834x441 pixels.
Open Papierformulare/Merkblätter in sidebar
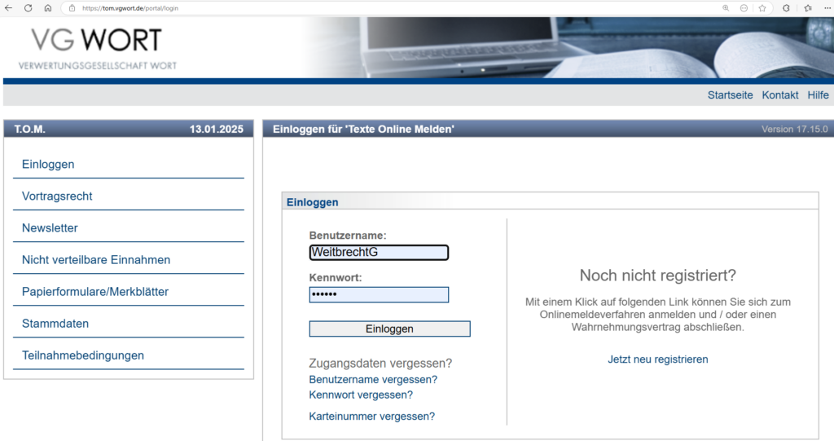[95, 292]
